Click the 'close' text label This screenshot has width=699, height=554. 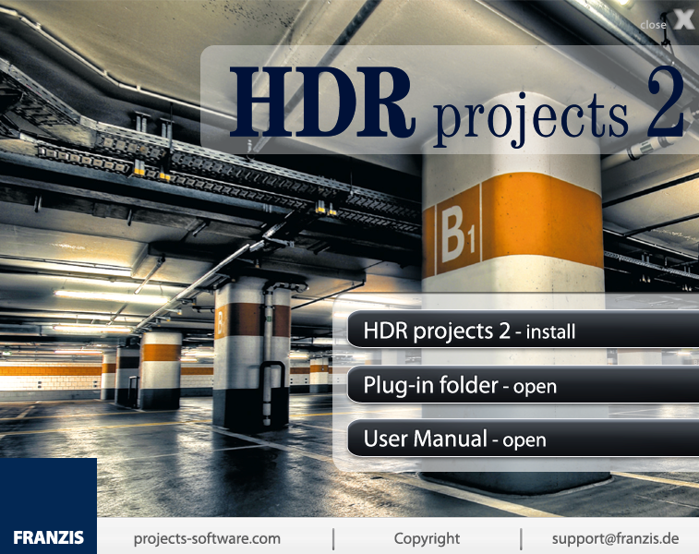pyautogui.click(x=653, y=25)
